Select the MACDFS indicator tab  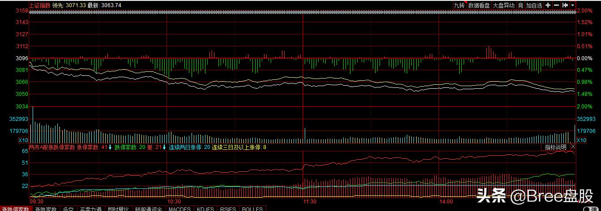[x=179, y=209]
